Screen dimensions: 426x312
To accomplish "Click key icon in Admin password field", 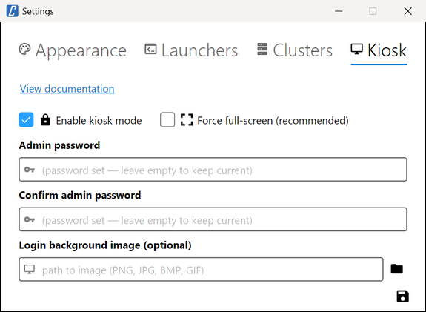I will pos(30,170).
